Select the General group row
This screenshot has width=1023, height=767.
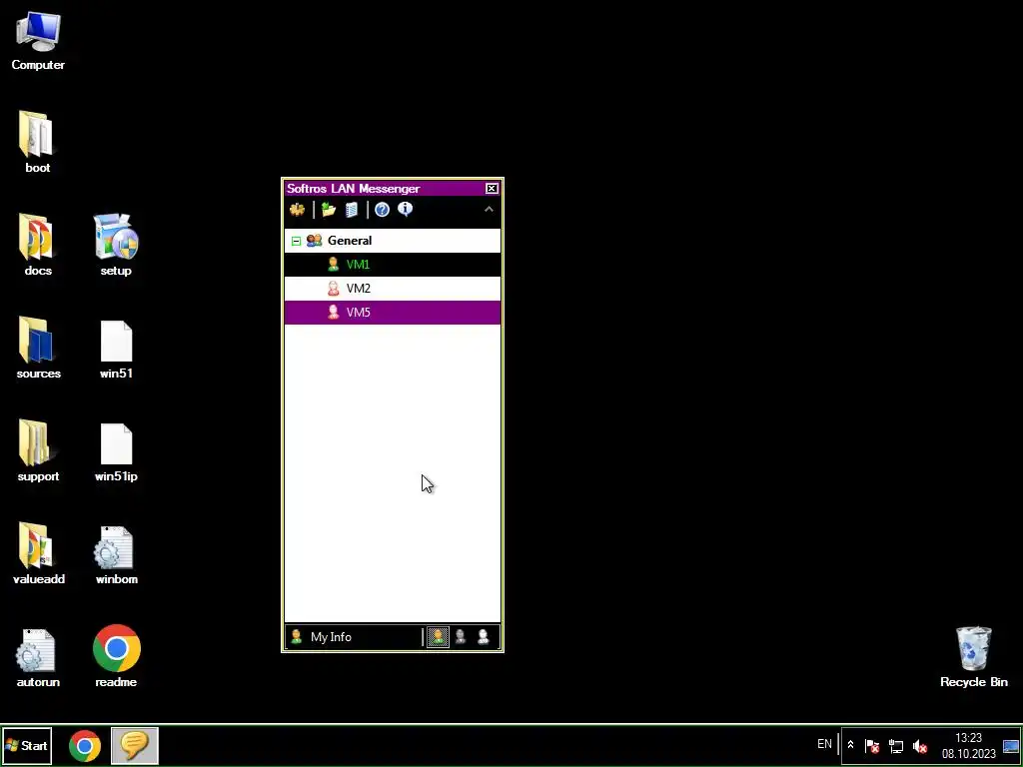pyautogui.click(x=393, y=241)
